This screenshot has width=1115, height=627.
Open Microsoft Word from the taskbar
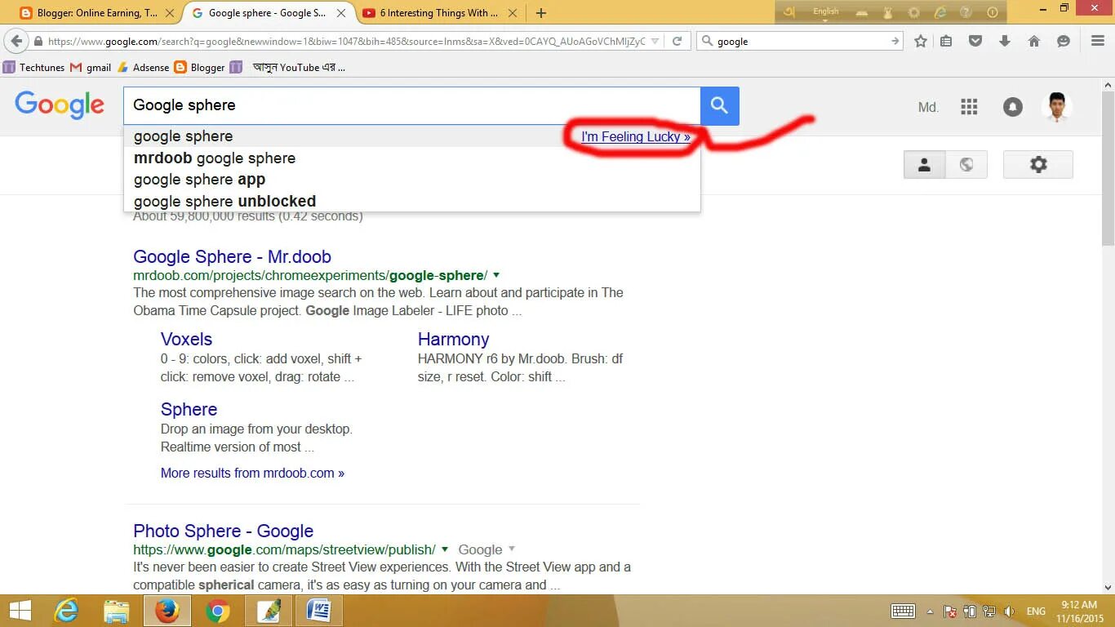point(318,611)
